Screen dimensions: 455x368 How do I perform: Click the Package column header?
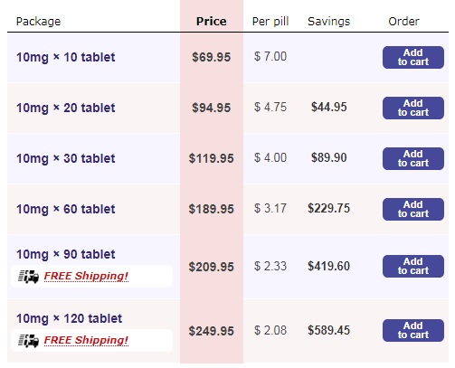point(39,22)
